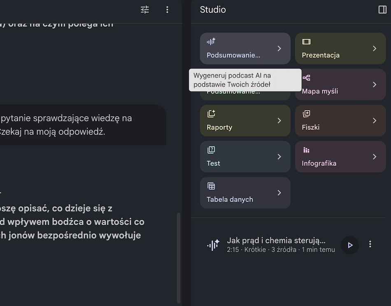Collapse the Studio side panel icon

tap(382, 10)
